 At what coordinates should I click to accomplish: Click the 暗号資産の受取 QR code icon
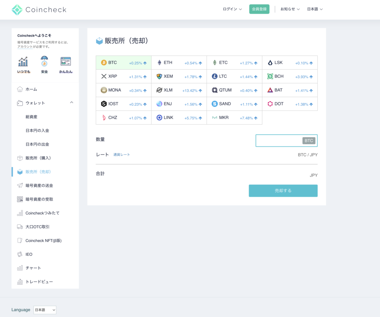point(20,199)
